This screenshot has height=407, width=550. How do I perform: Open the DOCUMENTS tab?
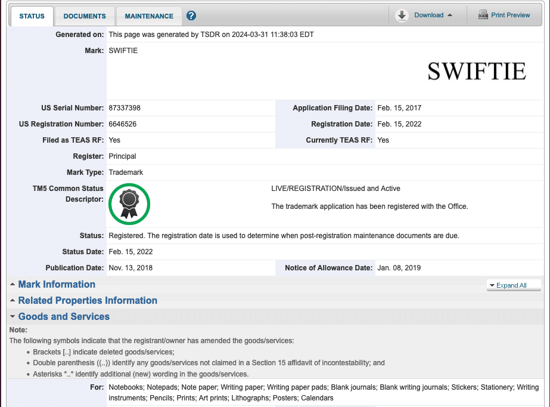[x=85, y=16]
